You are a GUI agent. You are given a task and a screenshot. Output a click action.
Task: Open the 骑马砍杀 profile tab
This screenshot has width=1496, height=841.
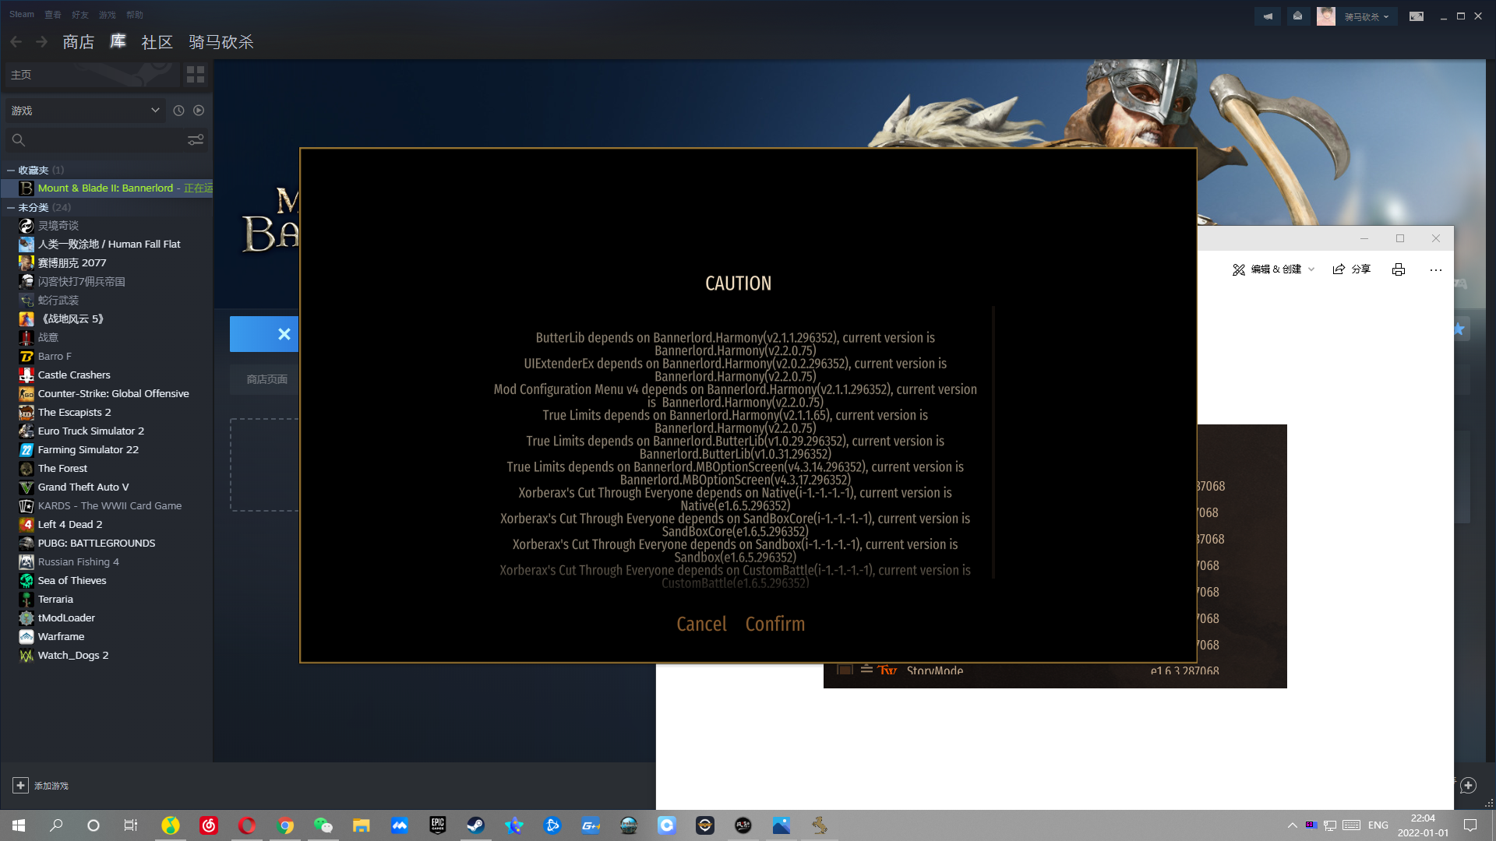[221, 41]
